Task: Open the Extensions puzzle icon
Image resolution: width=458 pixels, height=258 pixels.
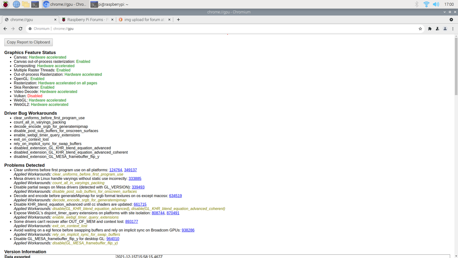Action: (429, 28)
